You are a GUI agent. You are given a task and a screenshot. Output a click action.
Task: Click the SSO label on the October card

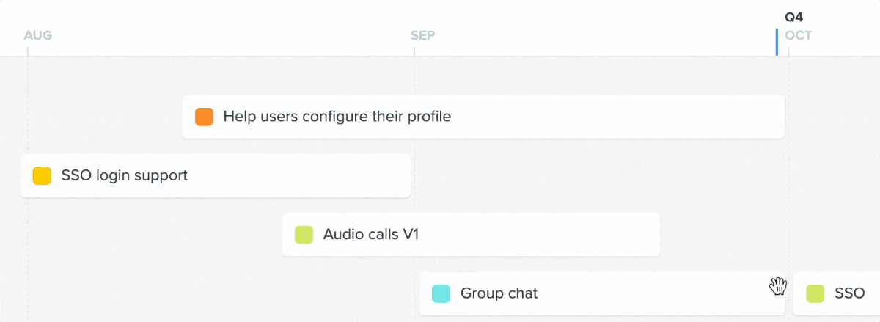tap(850, 293)
